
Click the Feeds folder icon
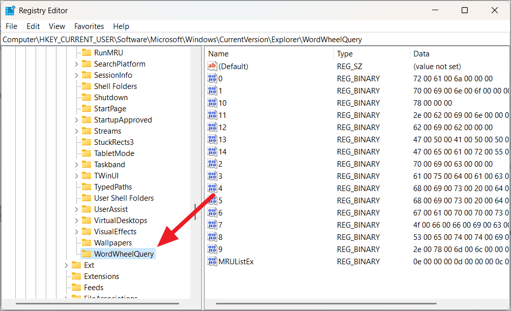click(76, 288)
